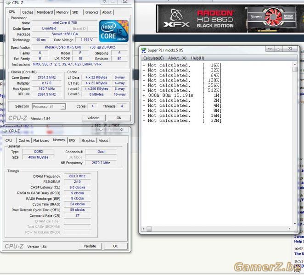Open the Caches tab in top CPU-Z window
304x275 pixels.
[x=28, y=12]
